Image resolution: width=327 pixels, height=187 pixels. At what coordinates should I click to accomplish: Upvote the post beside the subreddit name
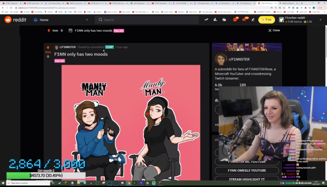click(x=48, y=47)
